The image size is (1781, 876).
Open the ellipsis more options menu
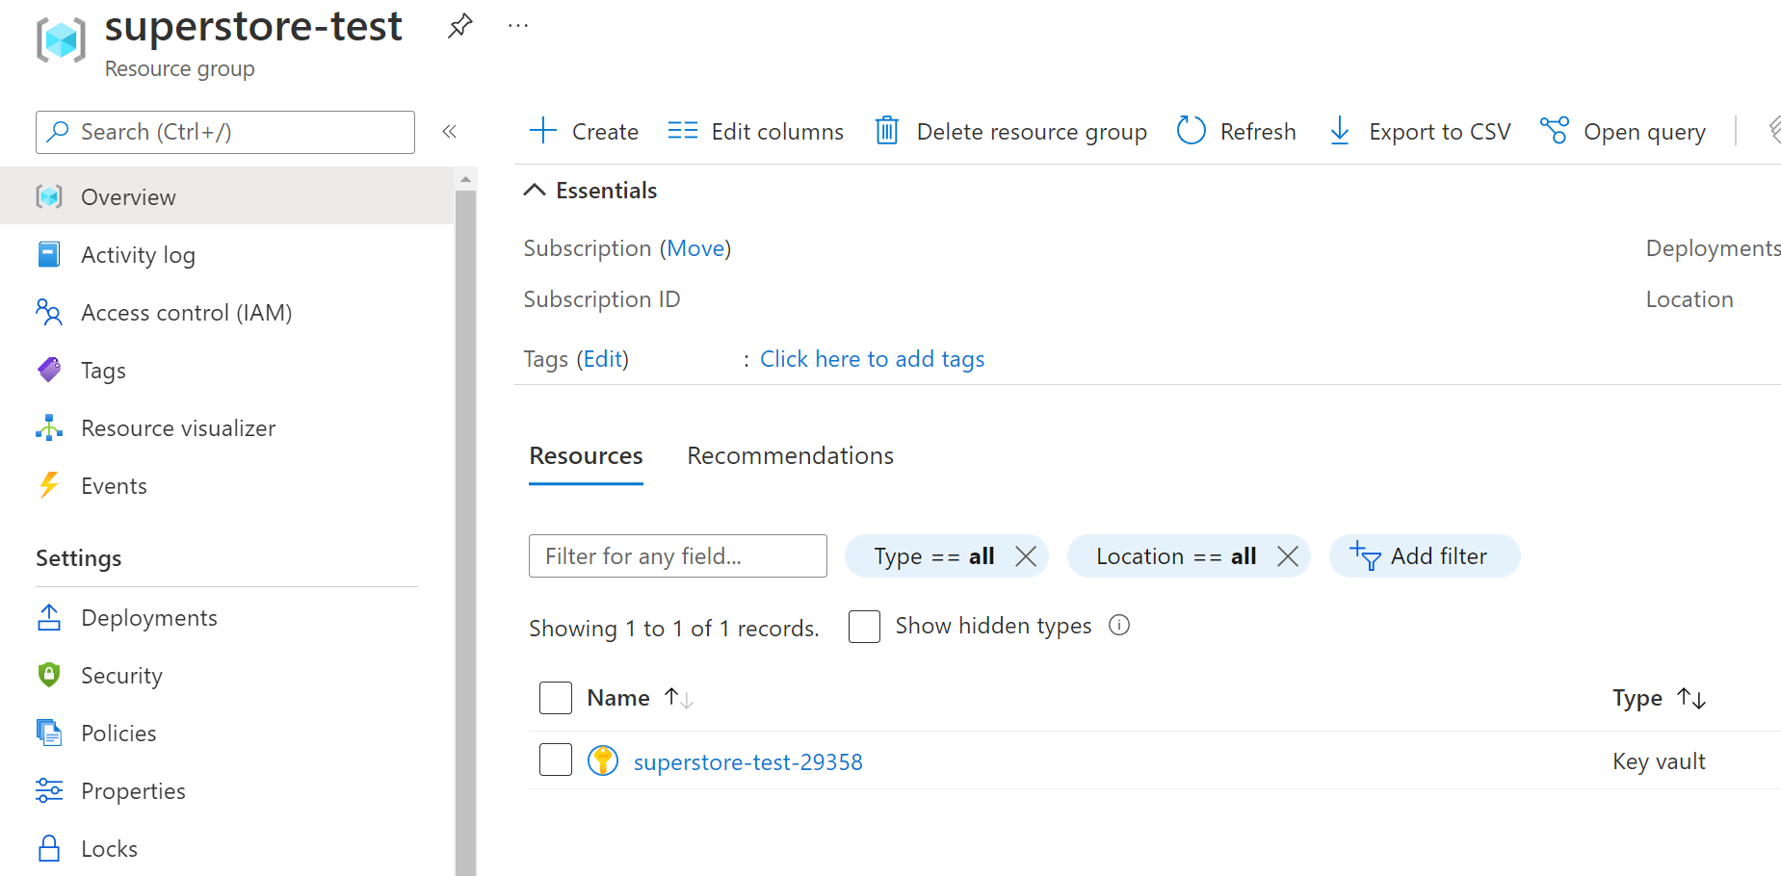pyautogui.click(x=518, y=26)
